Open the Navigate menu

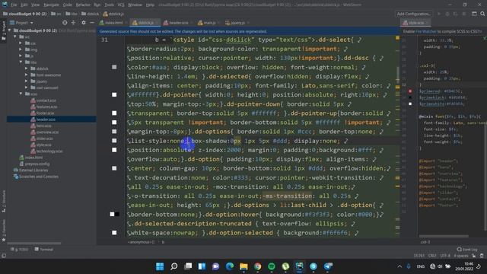click(x=51, y=5)
